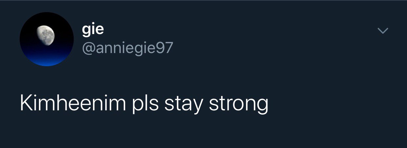Open gie's profile via display name
The height and width of the screenshot is (148, 407).
click(x=93, y=30)
